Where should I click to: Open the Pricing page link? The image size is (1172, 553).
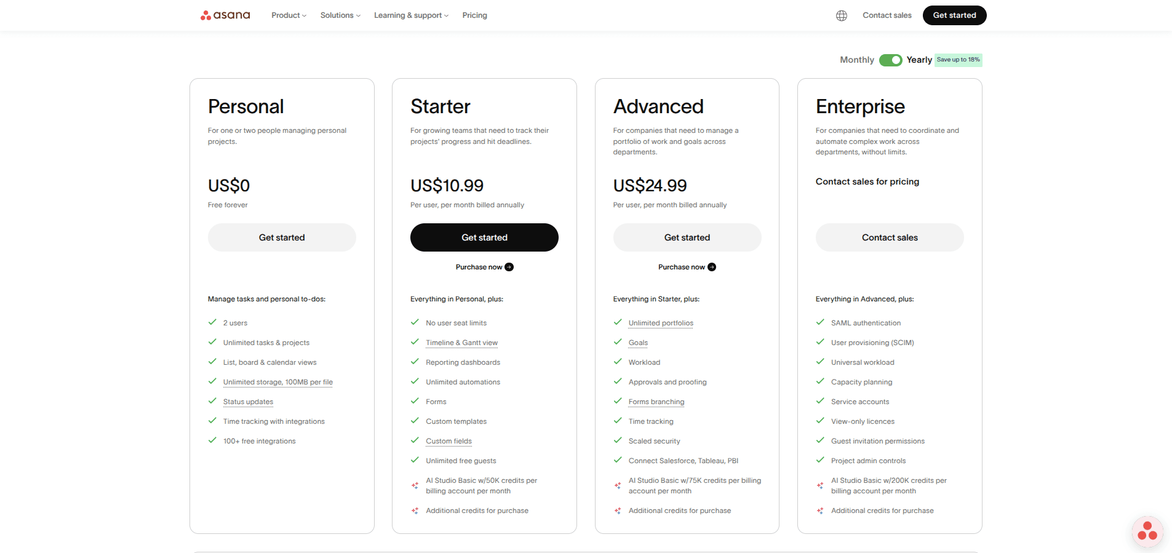click(x=474, y=15)
